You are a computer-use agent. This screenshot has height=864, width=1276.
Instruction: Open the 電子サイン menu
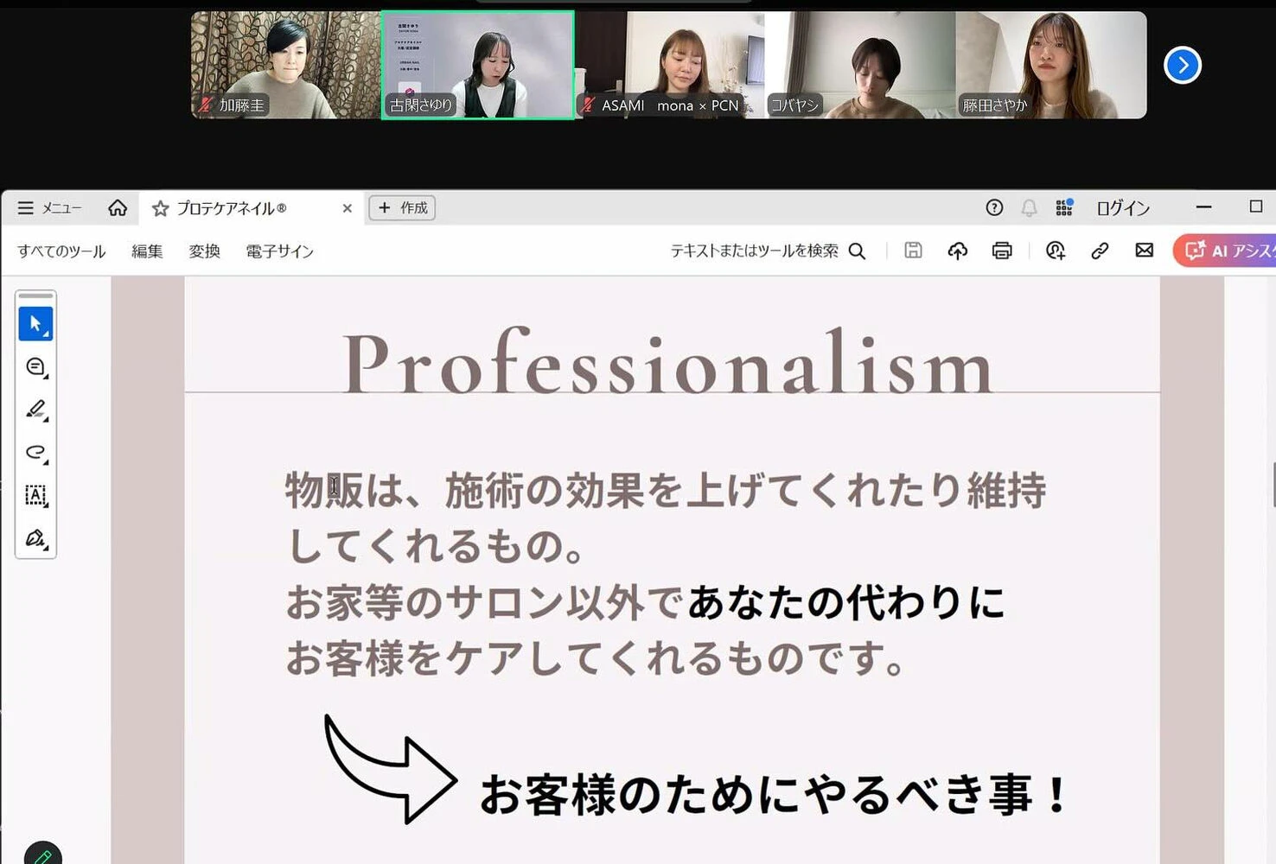[279, 251]
